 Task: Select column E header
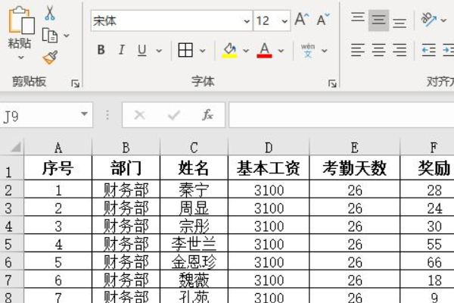pyautogui.click(x=355, y=147)
